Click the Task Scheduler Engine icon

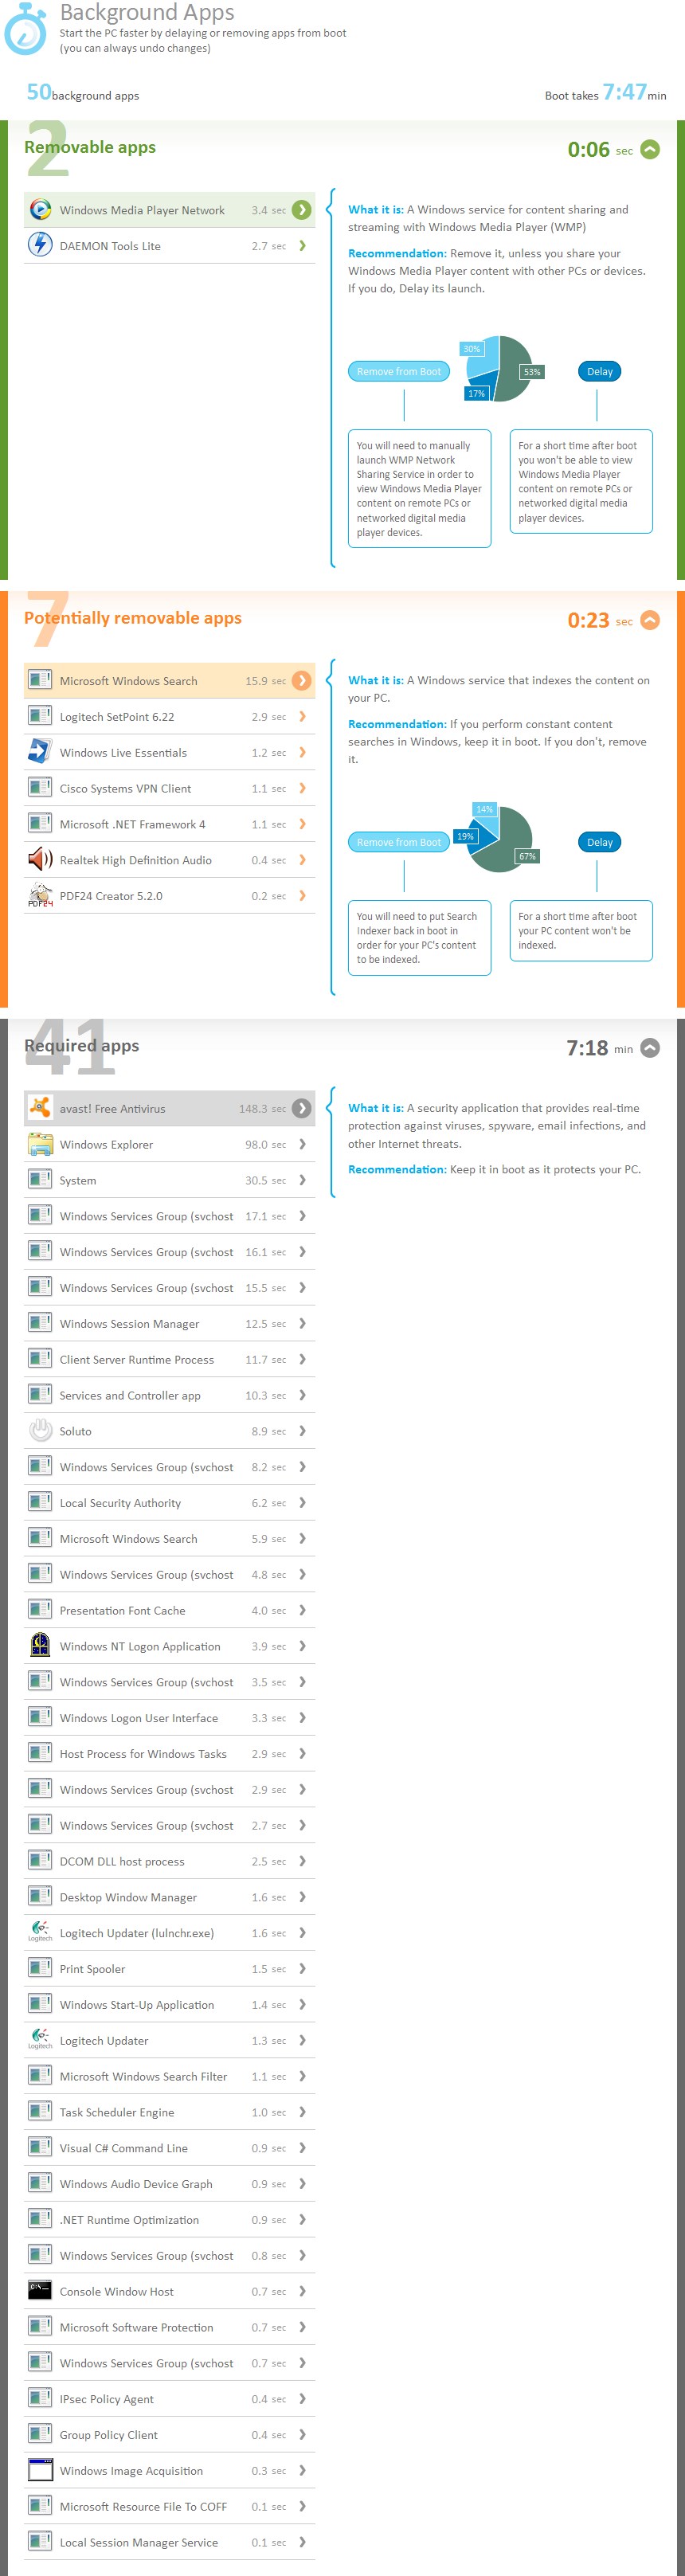click(x=40, y=2112)
